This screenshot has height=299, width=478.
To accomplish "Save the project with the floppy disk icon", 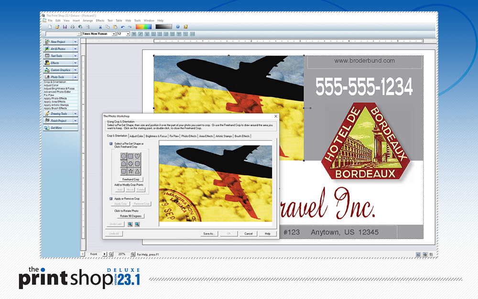I will coord(65,27).
